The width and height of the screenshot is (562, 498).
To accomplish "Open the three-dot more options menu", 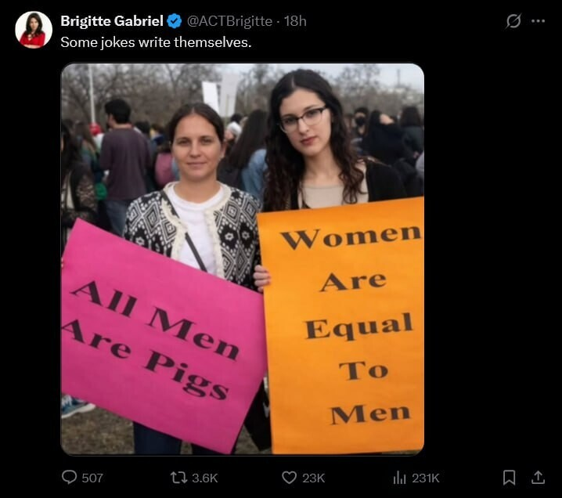I will 538,21.
